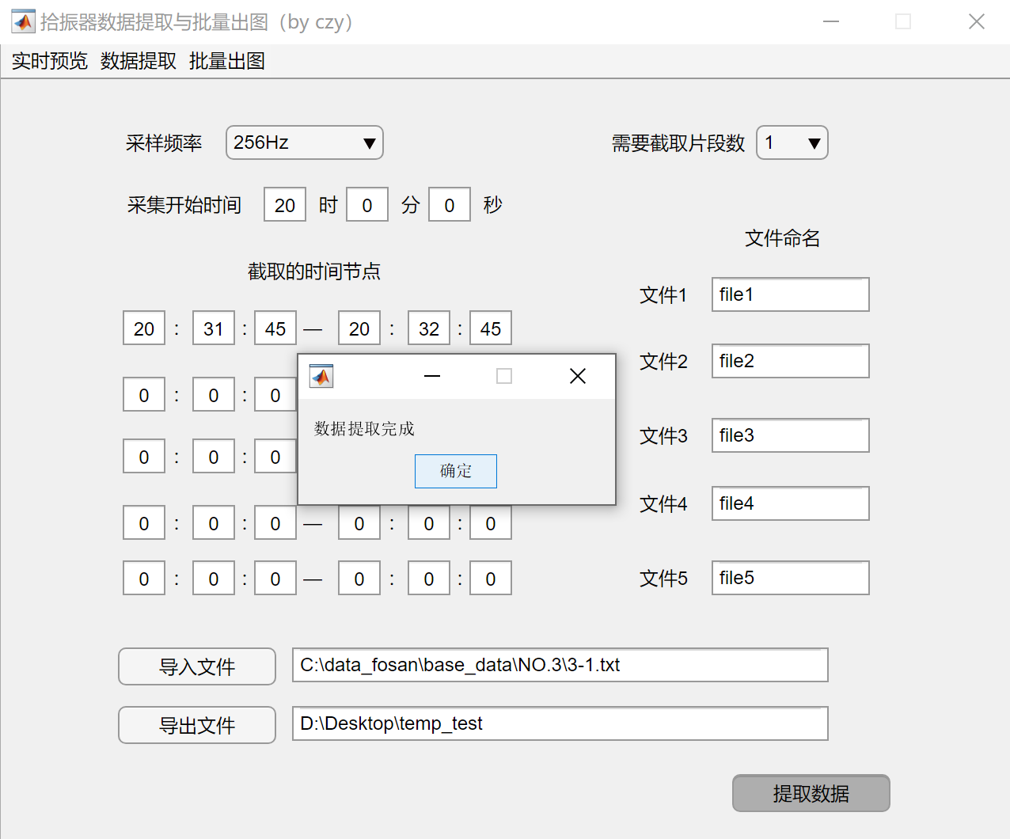Open the 采样频率 dropdown showing 256Hz
This screenshot has height=839, width=1010.
[304, 142]
